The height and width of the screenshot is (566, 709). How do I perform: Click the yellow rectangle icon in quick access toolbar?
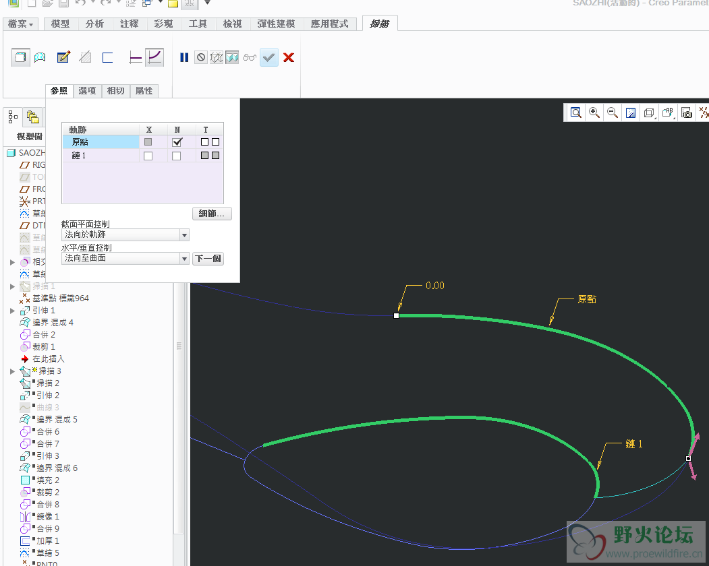[x=173, y=3]
